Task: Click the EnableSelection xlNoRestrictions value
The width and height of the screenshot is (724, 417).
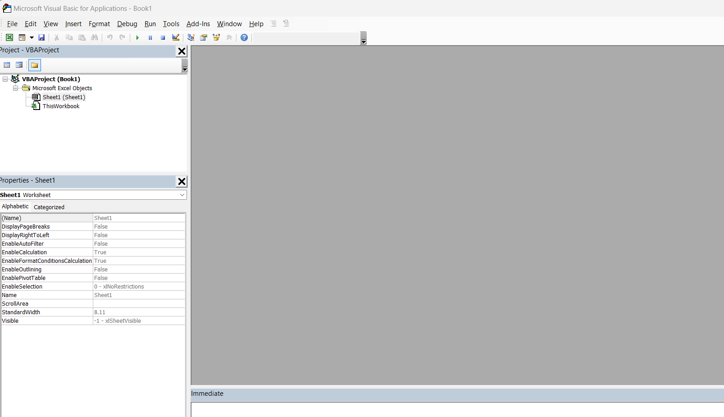Action: coord(139,287)
